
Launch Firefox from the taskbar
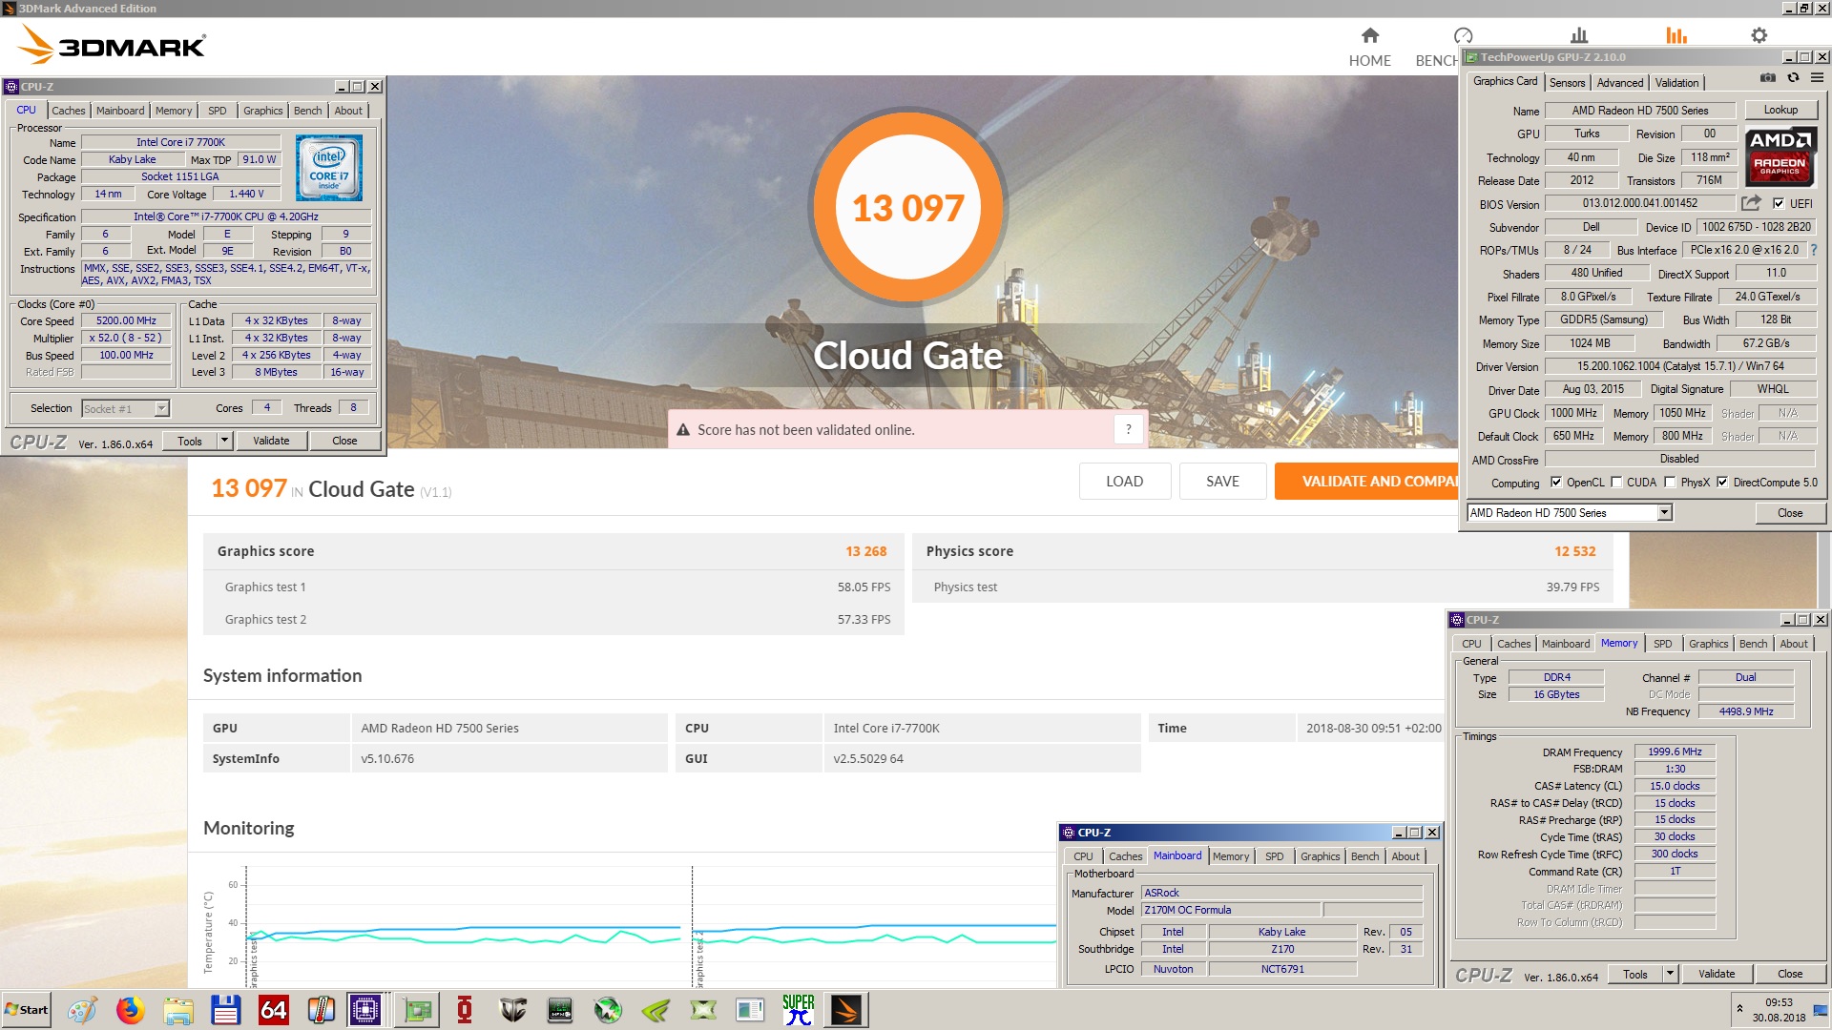click(130, 1010)
